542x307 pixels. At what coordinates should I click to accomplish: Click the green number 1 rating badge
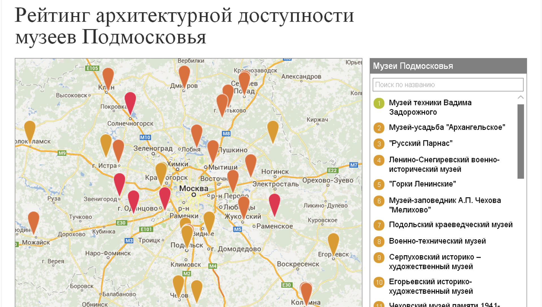click(379, 103)
